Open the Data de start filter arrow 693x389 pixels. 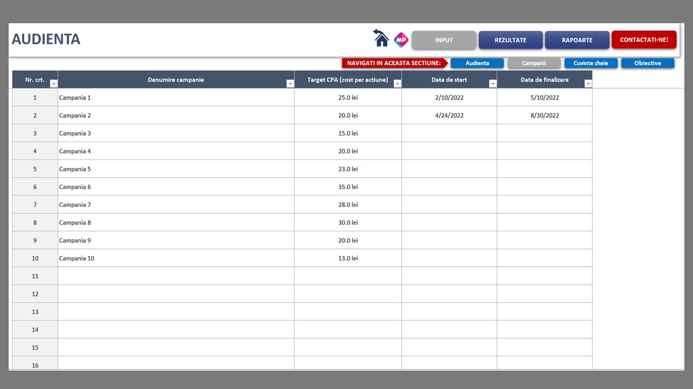pos(493,84)
